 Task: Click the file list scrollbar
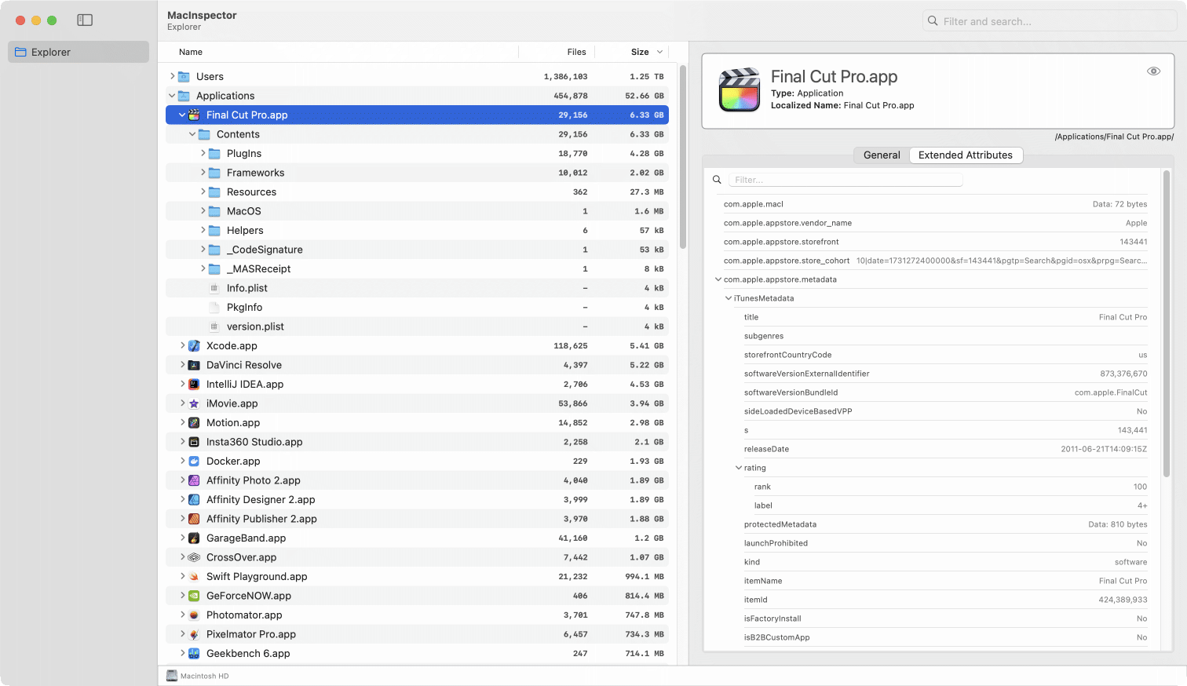(683, 157)
